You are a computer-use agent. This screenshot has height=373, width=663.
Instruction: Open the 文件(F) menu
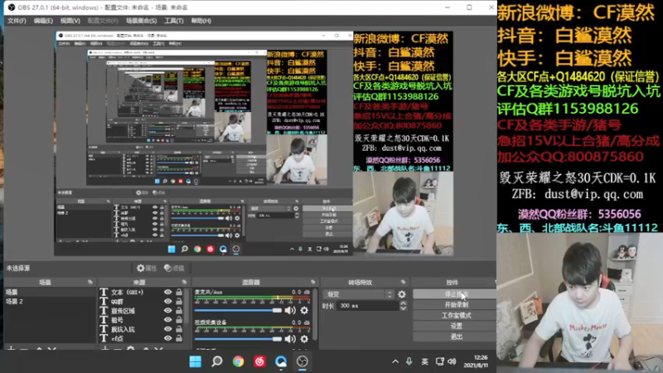17,21
